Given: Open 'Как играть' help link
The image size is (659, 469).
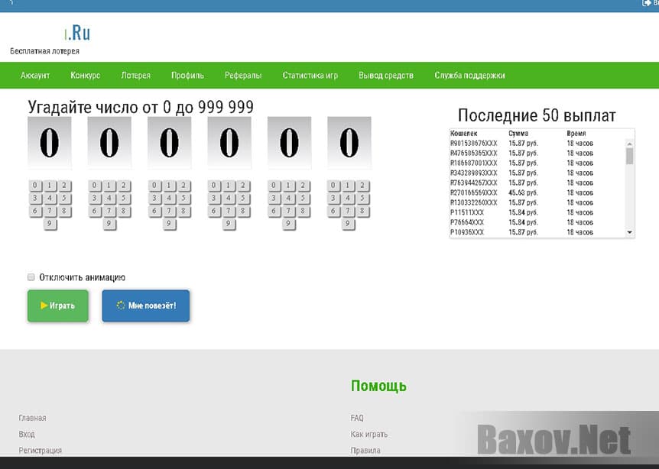Looking at the screenshot, I should pos(368,434).
